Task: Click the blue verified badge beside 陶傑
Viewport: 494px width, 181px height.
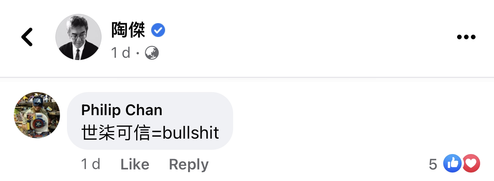Action: click(x=158, y=30)
